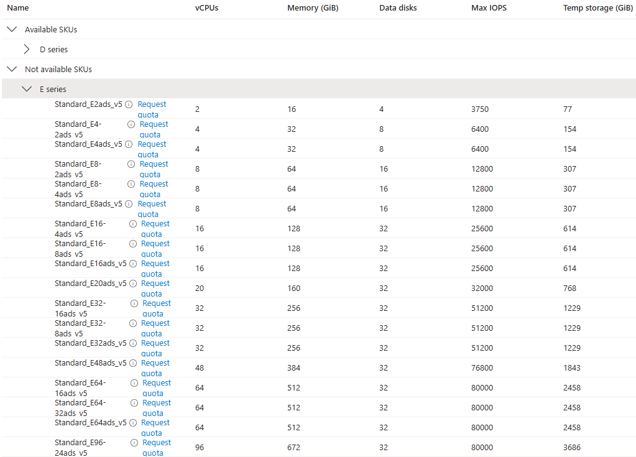Click Request quota beside Standard_E8ads_v5
Image resolution: width=636 pixels, height=457 pixels.
click(x=152, y=209)
